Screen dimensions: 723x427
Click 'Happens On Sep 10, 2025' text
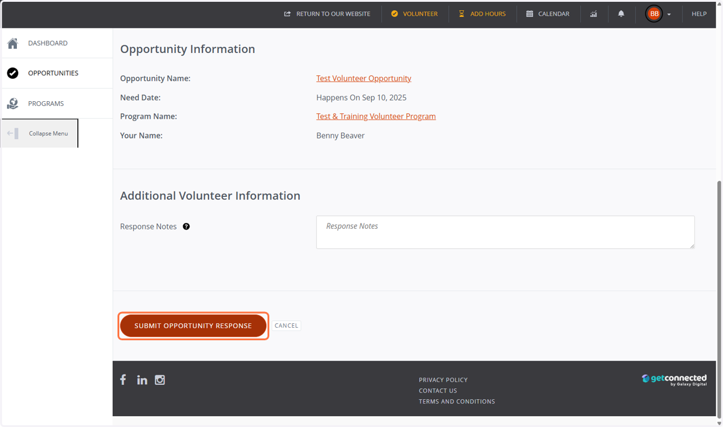(x=361, y=98)
